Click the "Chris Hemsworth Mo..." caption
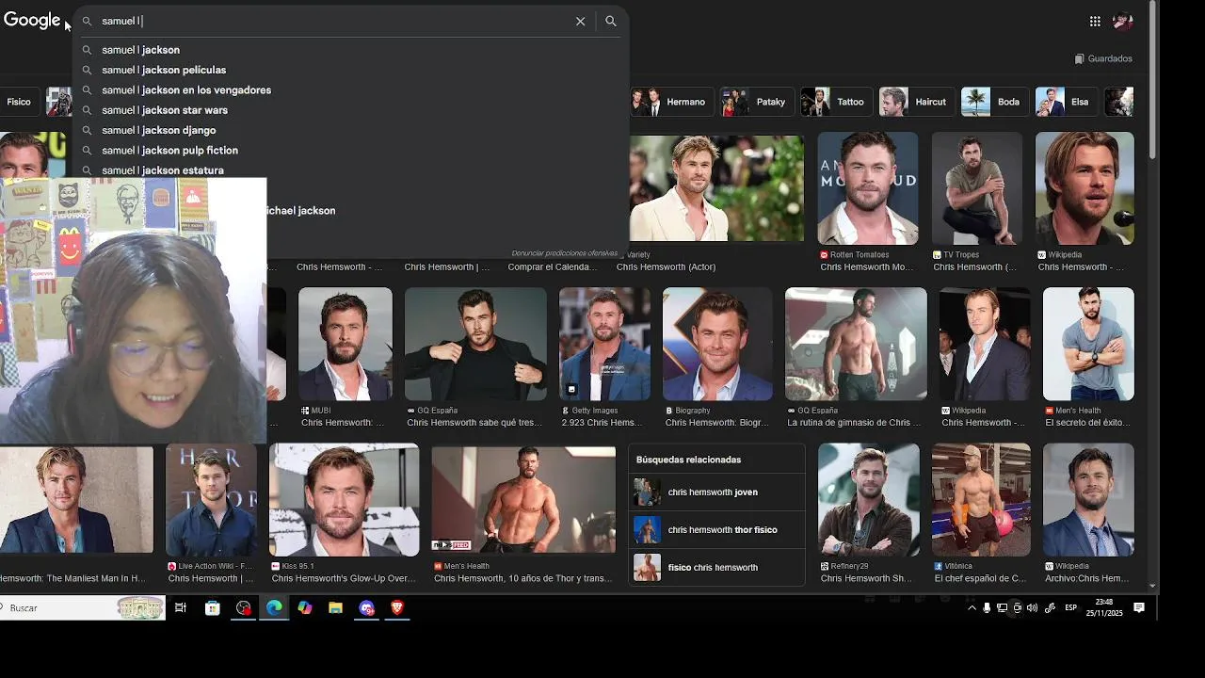The width and height of the screenshot is (1205, 678). click(x=867, y=267)
